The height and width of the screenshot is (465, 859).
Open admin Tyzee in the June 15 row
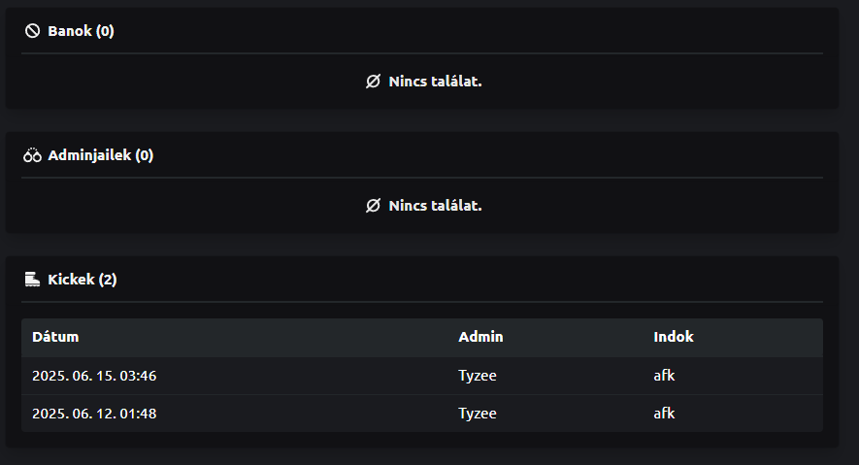(478, 376)
